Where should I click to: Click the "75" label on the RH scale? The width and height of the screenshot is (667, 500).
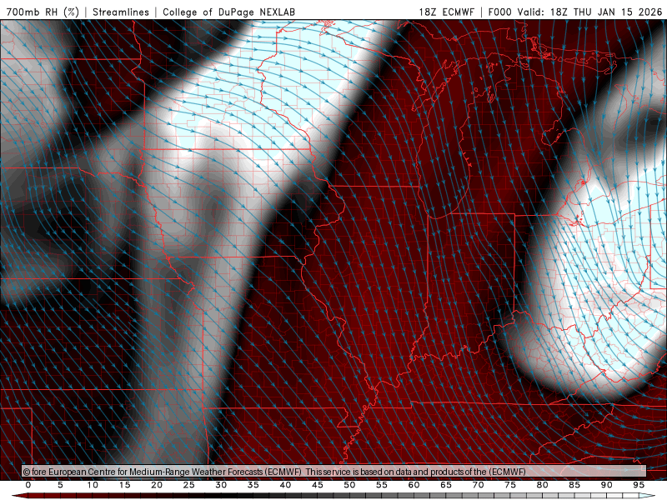(x=510, y=485)
